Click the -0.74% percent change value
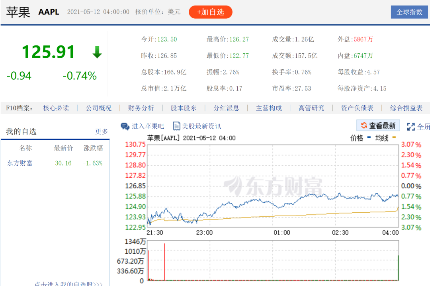Viewport: 430px width, 286px height. pyautogui.click(x=80, y=76)
